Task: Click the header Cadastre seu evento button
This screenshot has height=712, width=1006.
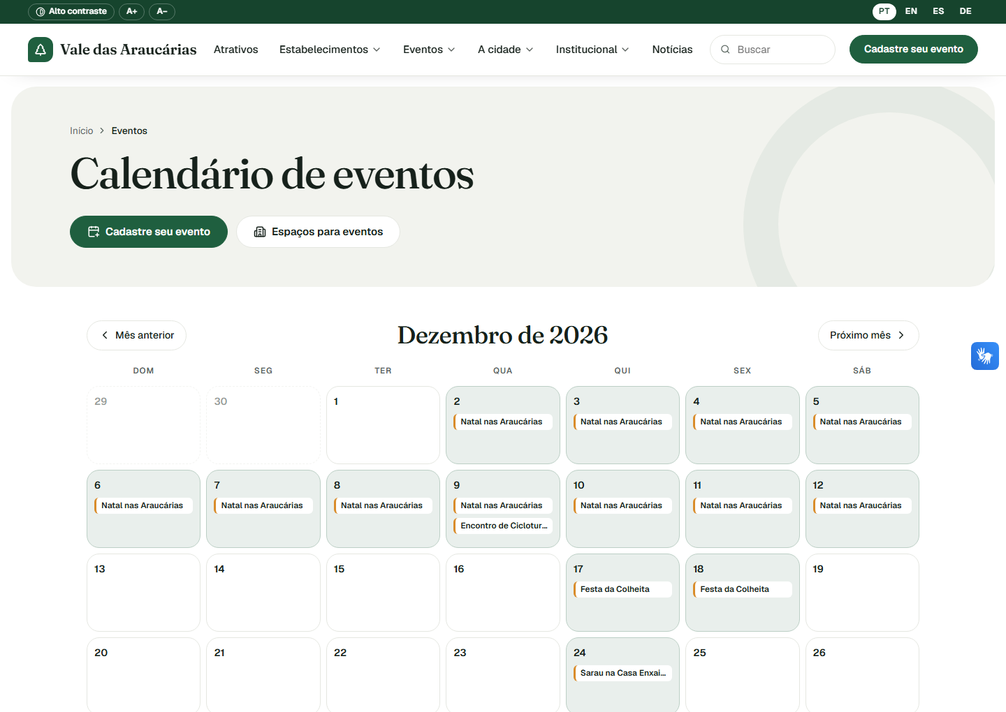Action: tap(914, 50)
